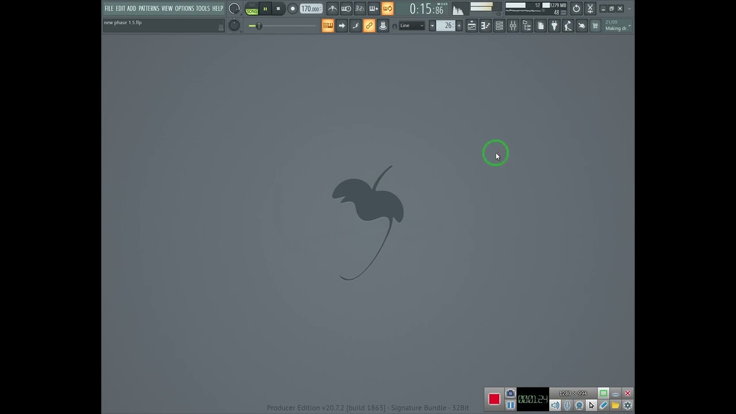Open the tempo tapper icon
736x414 pixels.
click(x=568, y=26)
